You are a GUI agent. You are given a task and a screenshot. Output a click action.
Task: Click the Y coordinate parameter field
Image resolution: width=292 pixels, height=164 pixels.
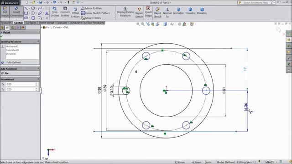point(20,89)
